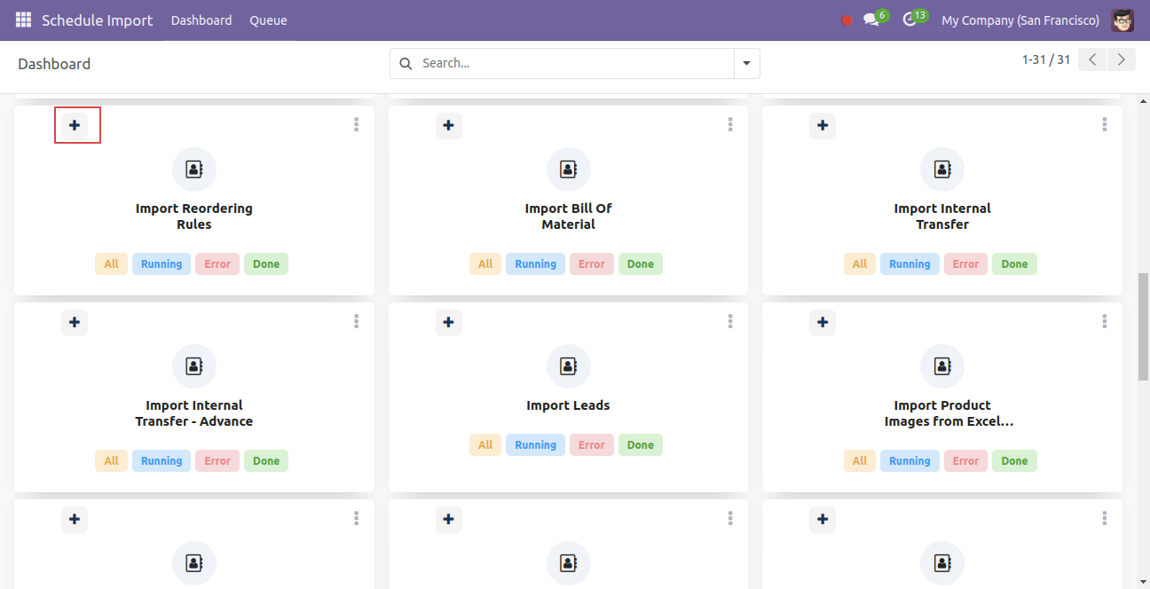Show Done jobs for Import Internal Transfer - Advance
Screen dimensions: 1150x589
tap(266, 460)
